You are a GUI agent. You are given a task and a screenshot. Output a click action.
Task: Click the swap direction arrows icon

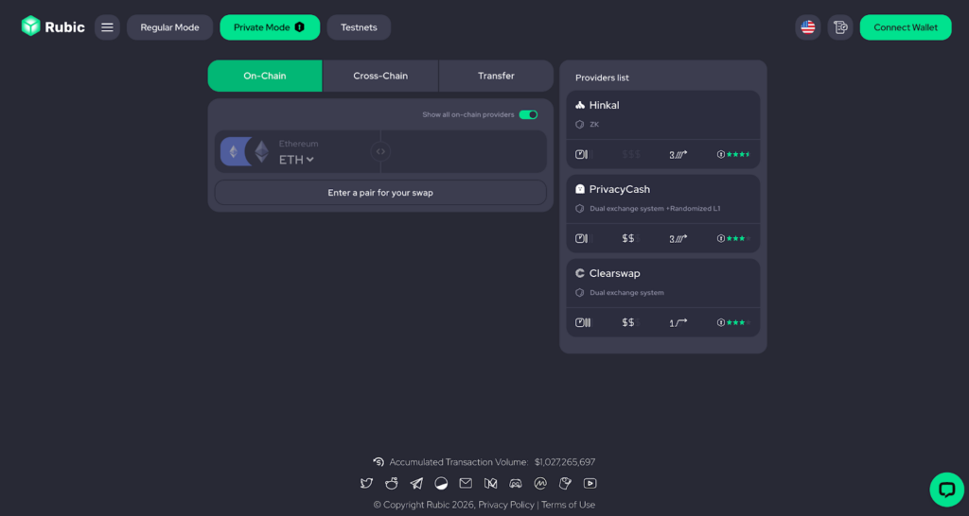point(380,151)
